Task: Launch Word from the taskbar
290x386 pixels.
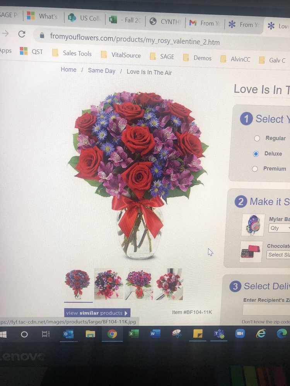Action: (x=155, y=334)
